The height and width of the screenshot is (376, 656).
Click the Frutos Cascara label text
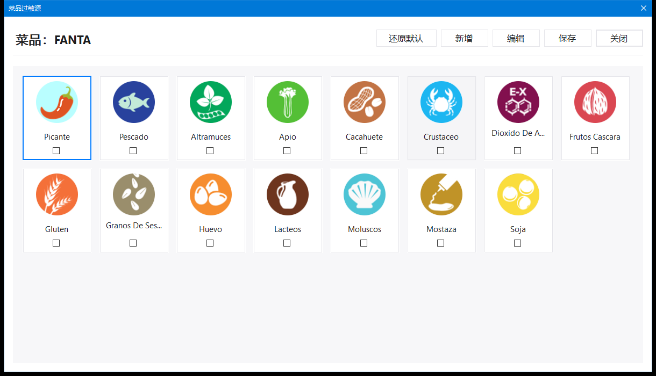tap(595, 137)
